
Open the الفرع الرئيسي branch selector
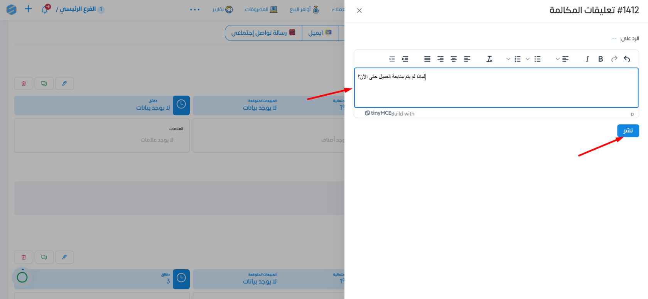pyautogui.click(x=80, y=9)
